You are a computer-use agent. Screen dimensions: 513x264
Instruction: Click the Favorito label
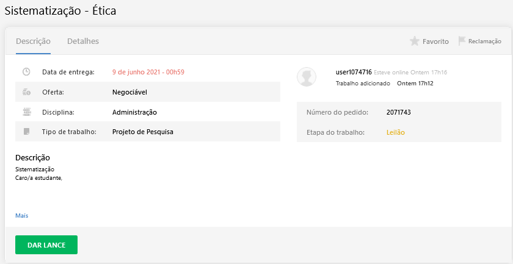point(435,41)
